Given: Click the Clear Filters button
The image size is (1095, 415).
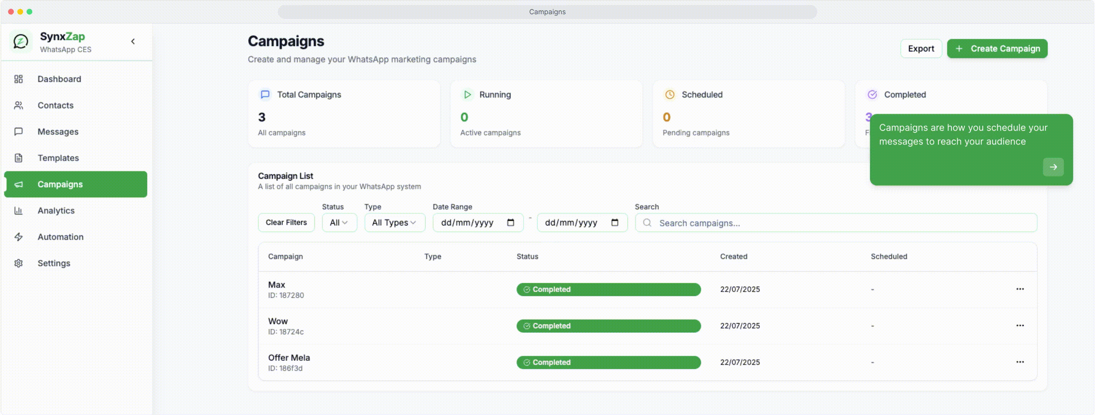Looking at the screenshot, I should click(286, 222).
